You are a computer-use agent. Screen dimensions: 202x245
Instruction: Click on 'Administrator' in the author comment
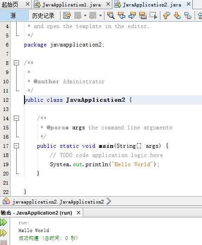[84, 82]
